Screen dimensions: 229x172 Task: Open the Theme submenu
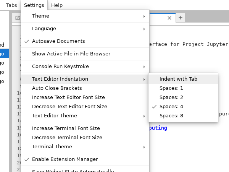85,16
